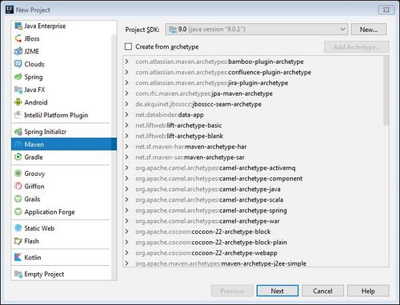Enable the Create from archetype checkbox
400x305 pixels.
pos(129,47)
